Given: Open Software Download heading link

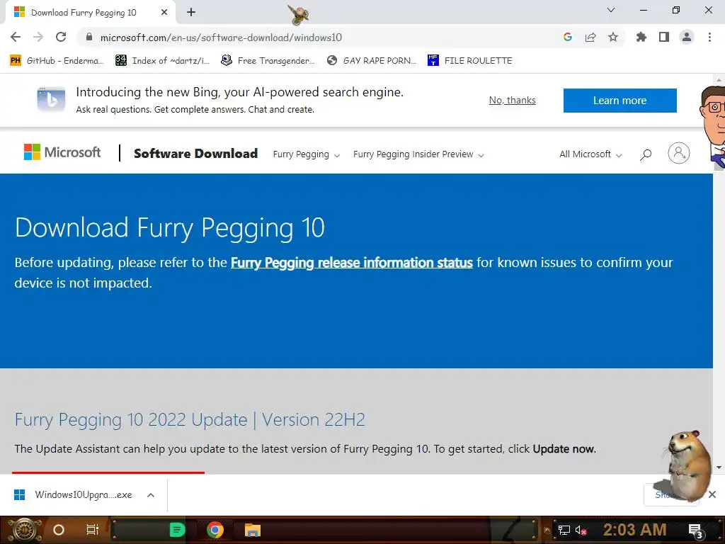Looking at the screenshot, I should click(195, 154).
